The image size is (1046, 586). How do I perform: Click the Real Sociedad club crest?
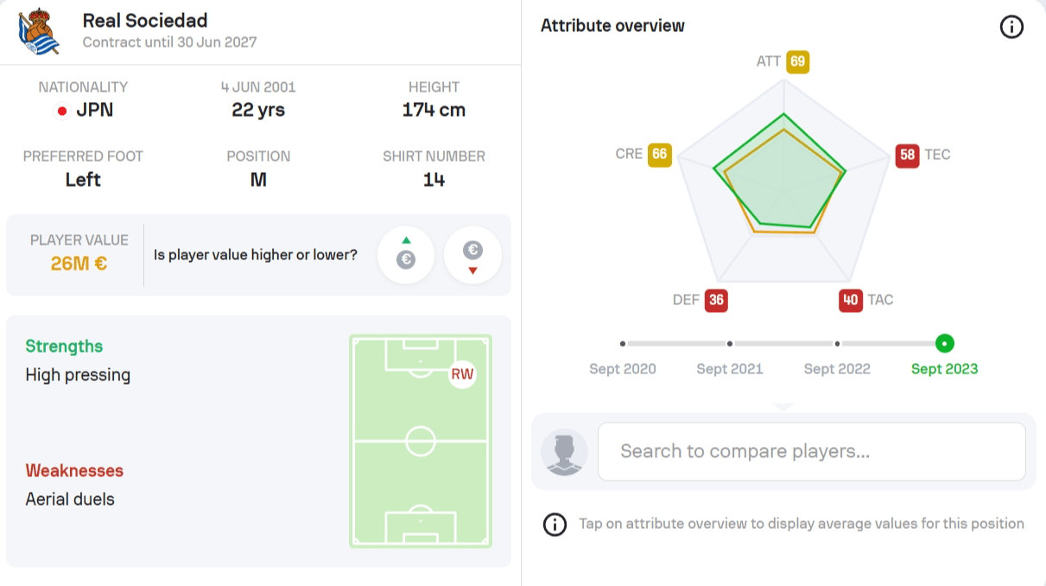[39, 32]
